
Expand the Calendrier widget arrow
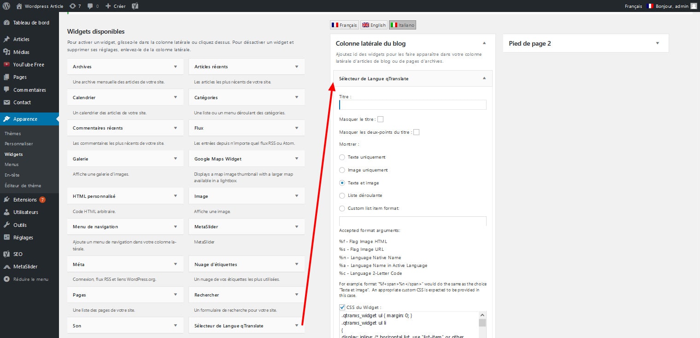click(175, 97)
